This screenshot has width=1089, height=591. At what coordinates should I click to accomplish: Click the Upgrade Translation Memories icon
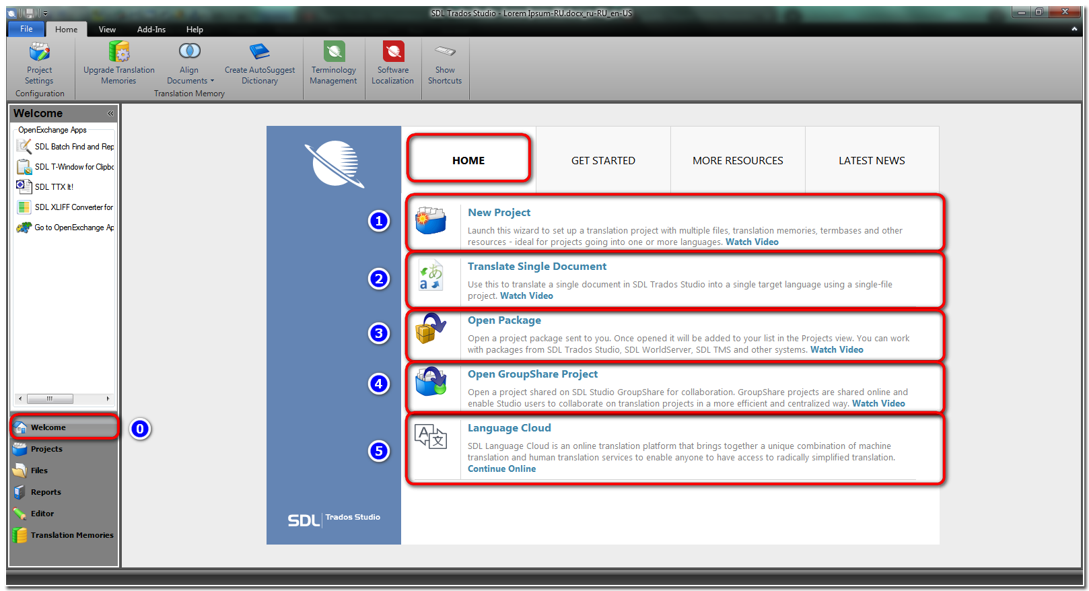click(118, 53)
